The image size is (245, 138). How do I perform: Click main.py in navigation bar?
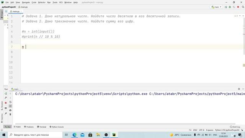click(23, 7)
